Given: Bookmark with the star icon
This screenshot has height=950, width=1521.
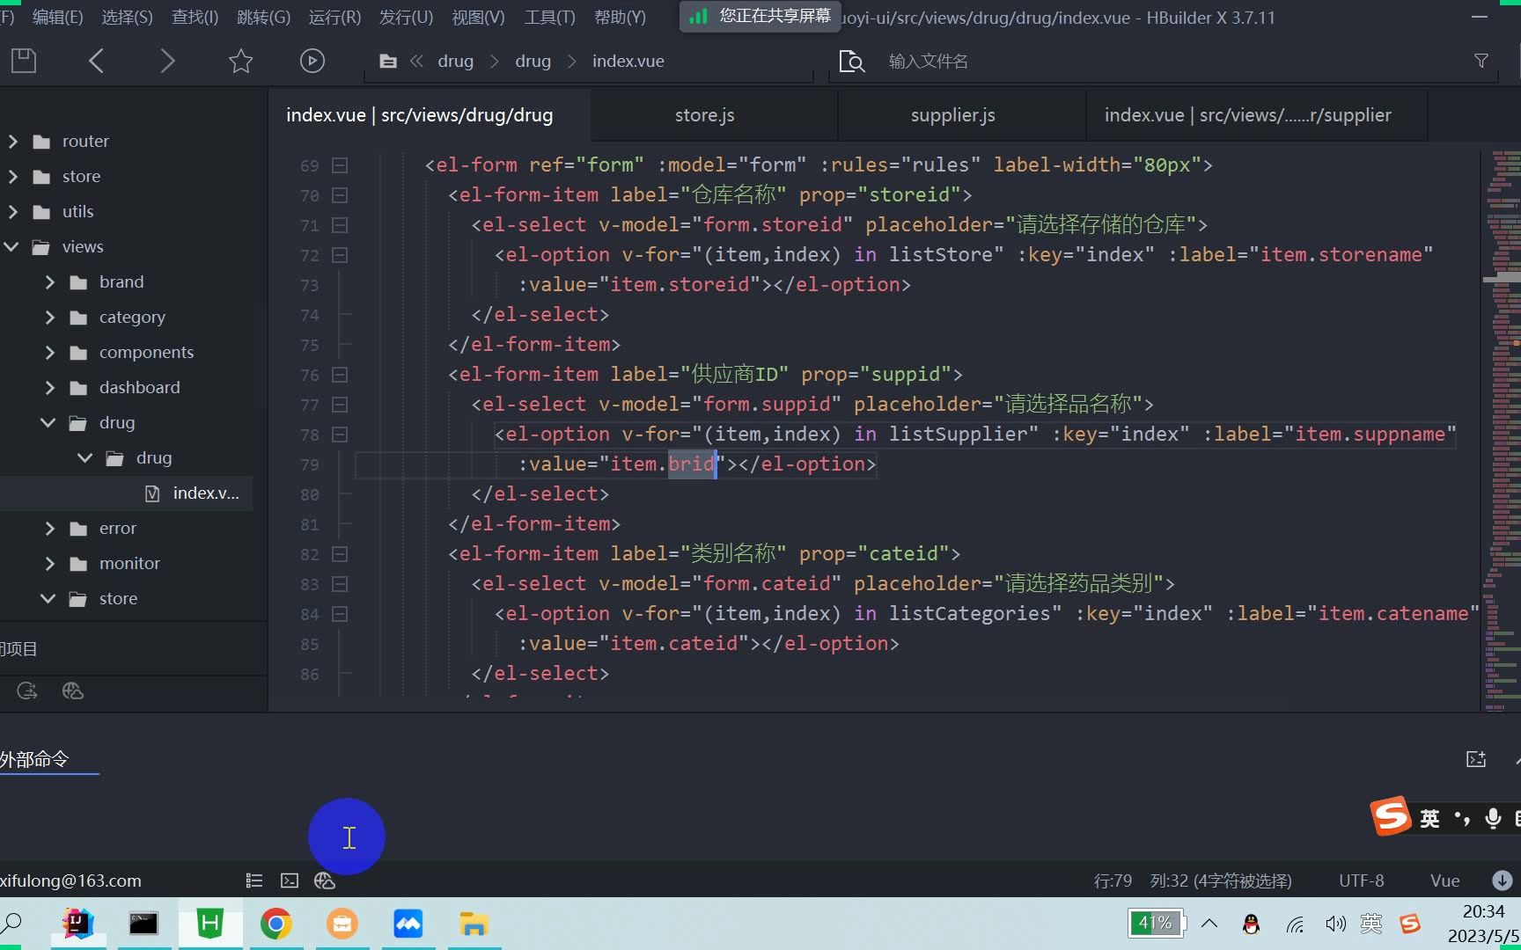Looking at the screenshot, I should click(x=240, y=61).
